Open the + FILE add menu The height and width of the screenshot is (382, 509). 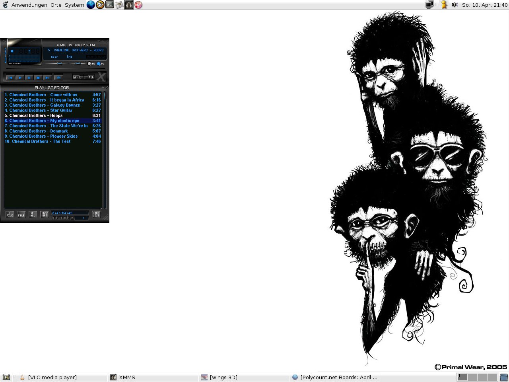coord(10,214)
